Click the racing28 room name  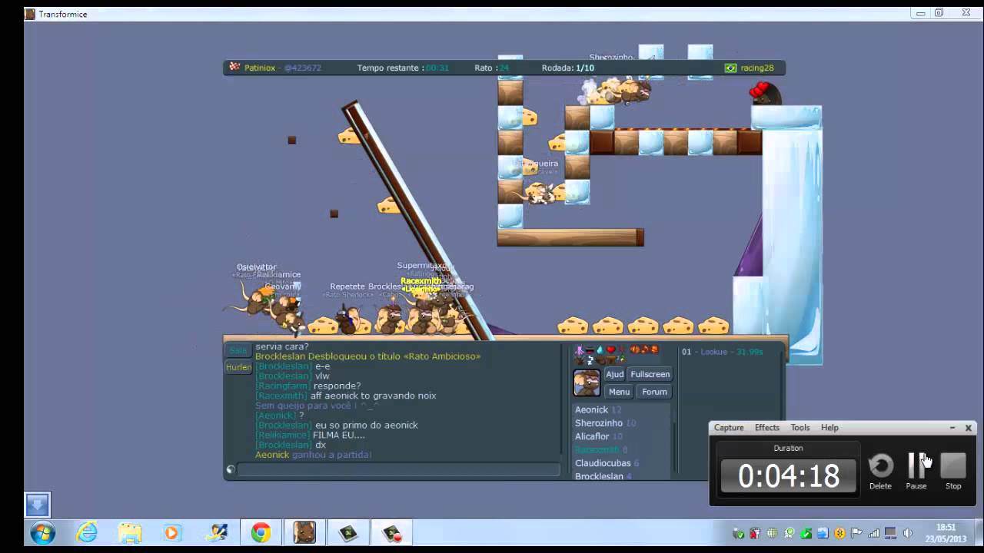pos(757,68)
